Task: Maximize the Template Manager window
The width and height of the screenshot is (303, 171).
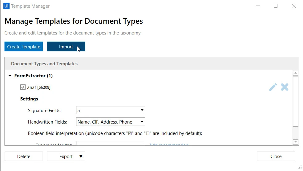Action: (276, 6)
